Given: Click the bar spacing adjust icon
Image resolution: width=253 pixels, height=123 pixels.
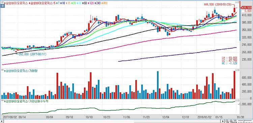Looking at the screenshot, I should (235, 121).
